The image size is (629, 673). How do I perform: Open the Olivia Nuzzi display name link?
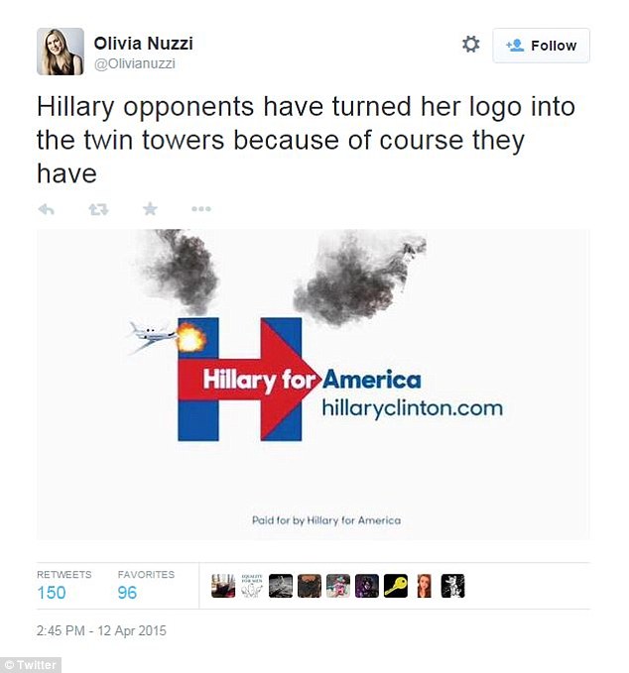[x=144, y=44]
